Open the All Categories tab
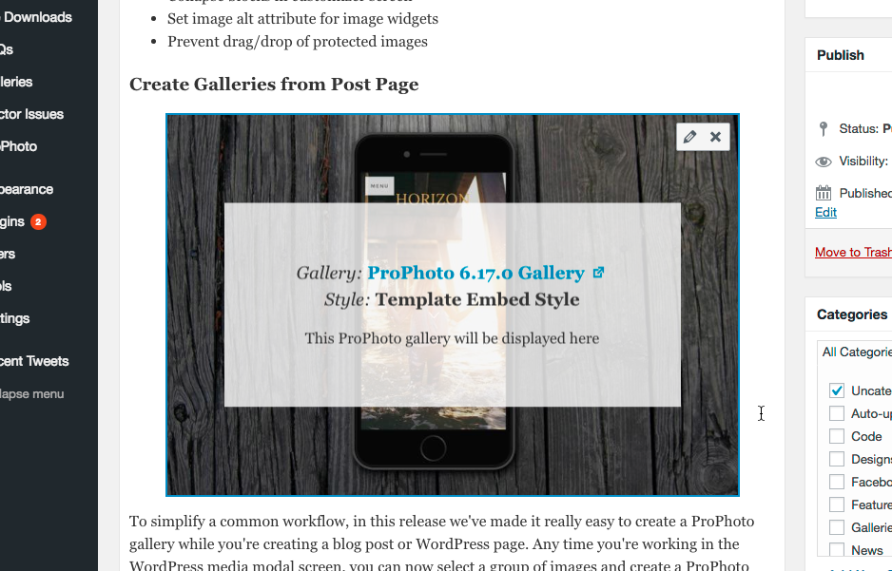 tap(856, 352)
